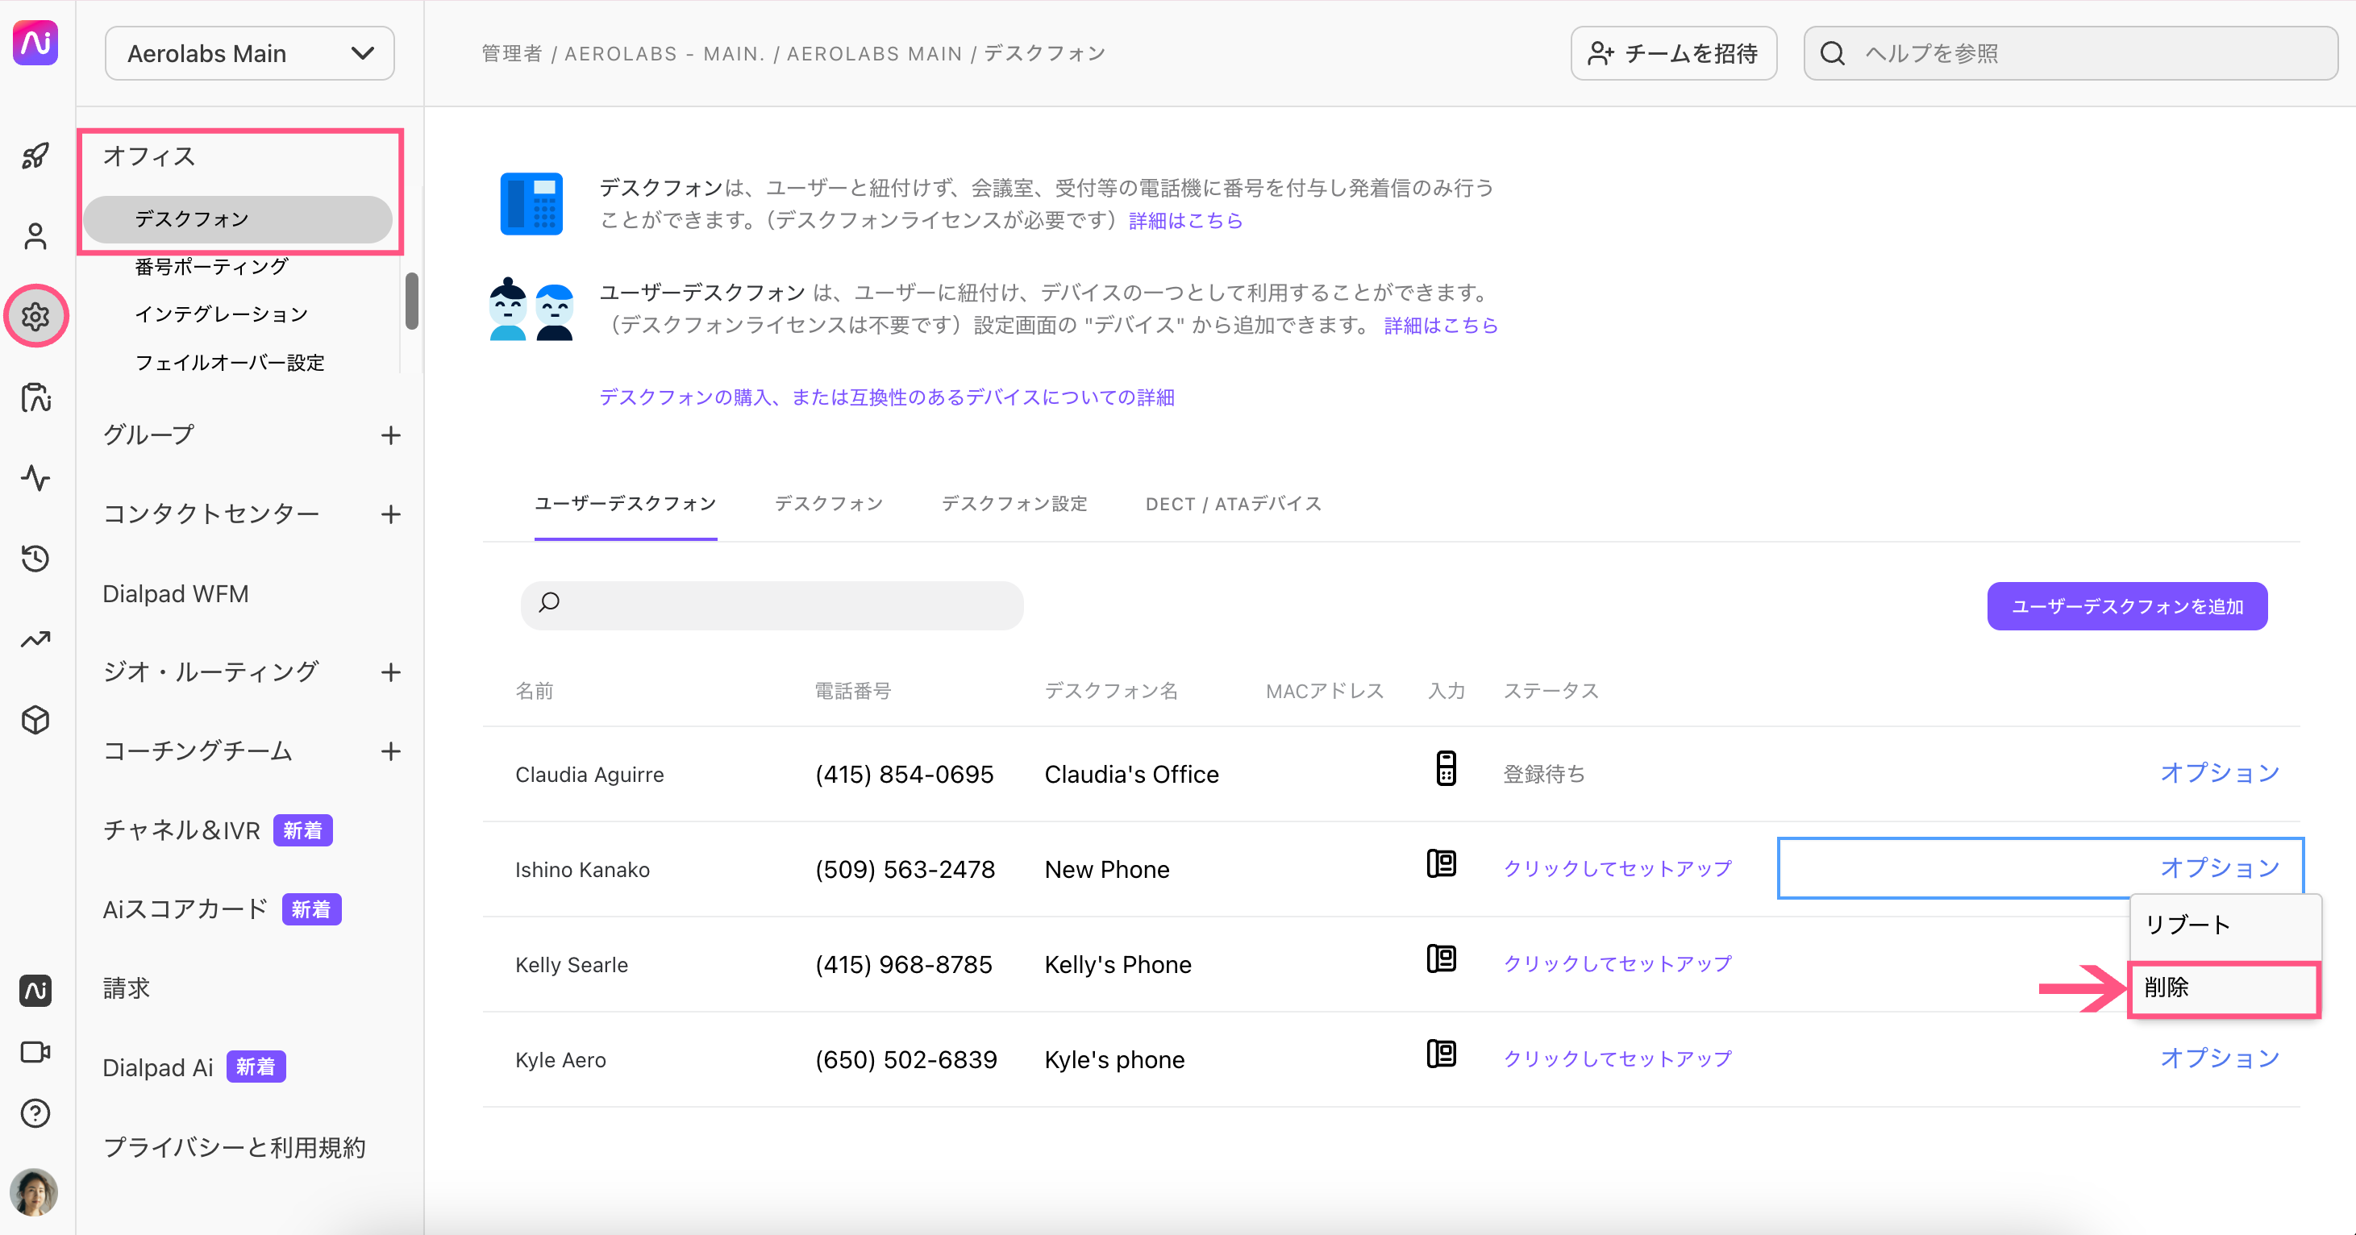This screenshot has width=2356, height=1235.
Task: Select フェイルオーバー設定 in sidebar
Action: [230, 363]
